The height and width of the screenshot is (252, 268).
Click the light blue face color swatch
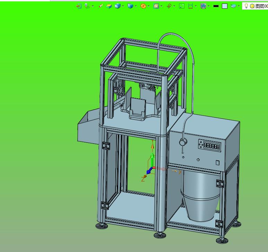pos(225,6)
